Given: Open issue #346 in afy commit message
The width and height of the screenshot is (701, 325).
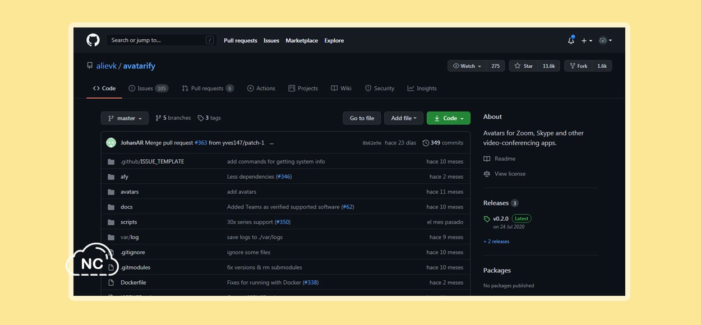Looking at the screenshot, I should point(284,177).
